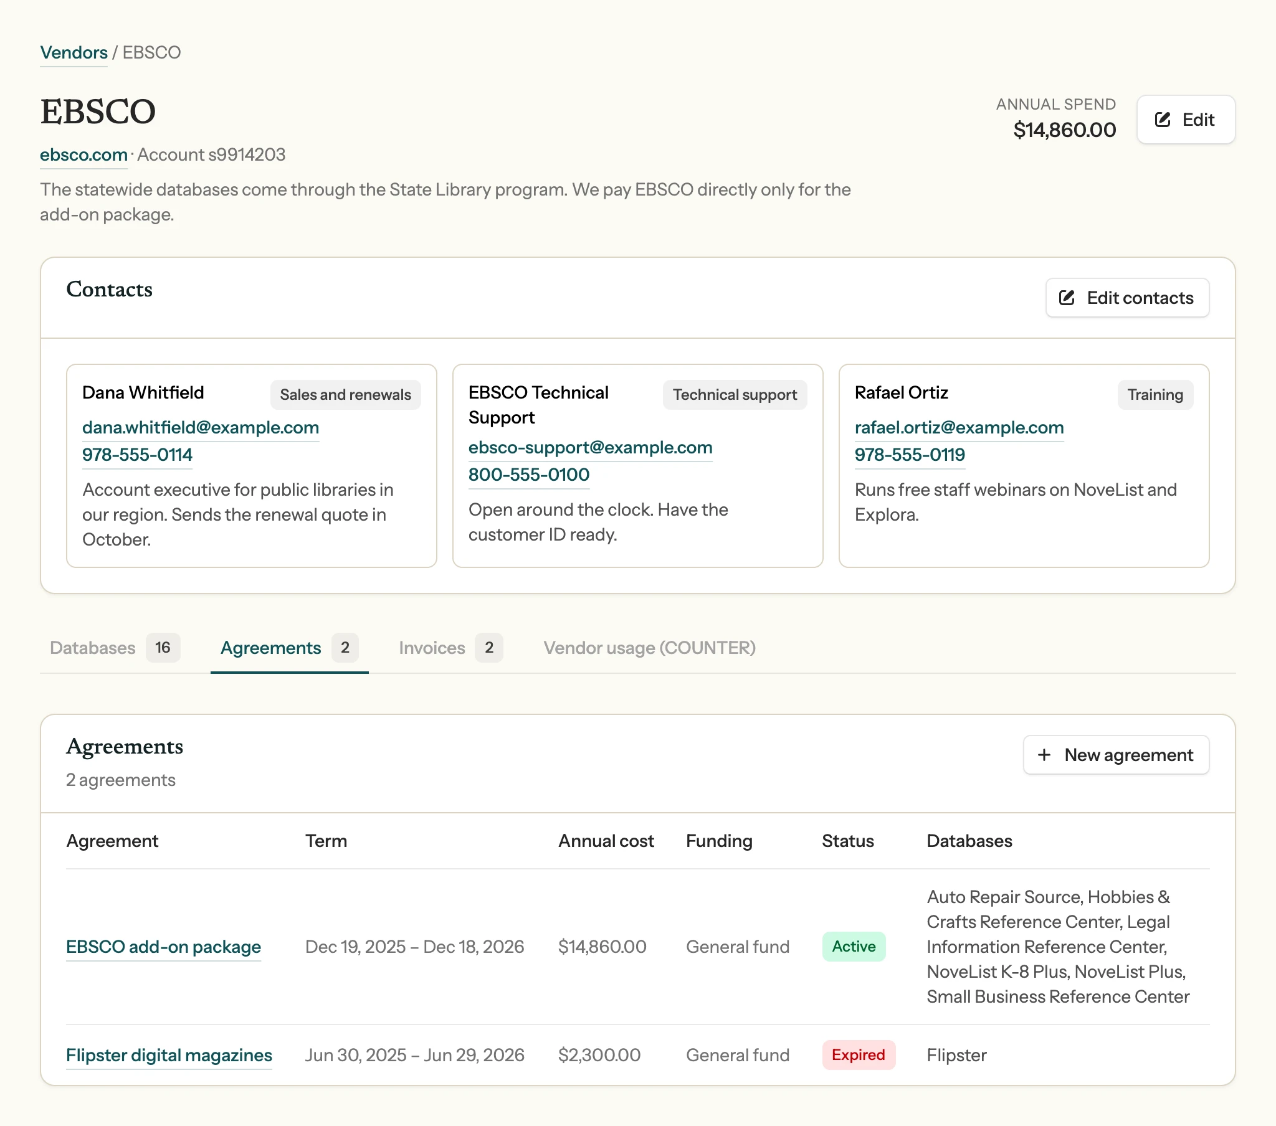Screen dimensions: 1276x1126
Task: Call technical support at 800-555-0100
Action: (x=529, y=475)
